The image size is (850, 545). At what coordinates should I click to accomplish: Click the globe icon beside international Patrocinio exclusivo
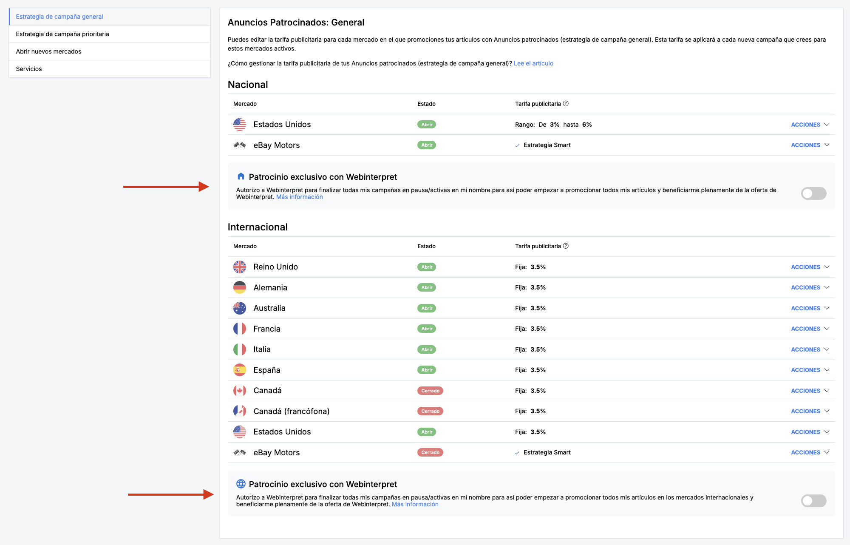pos(241,484)
